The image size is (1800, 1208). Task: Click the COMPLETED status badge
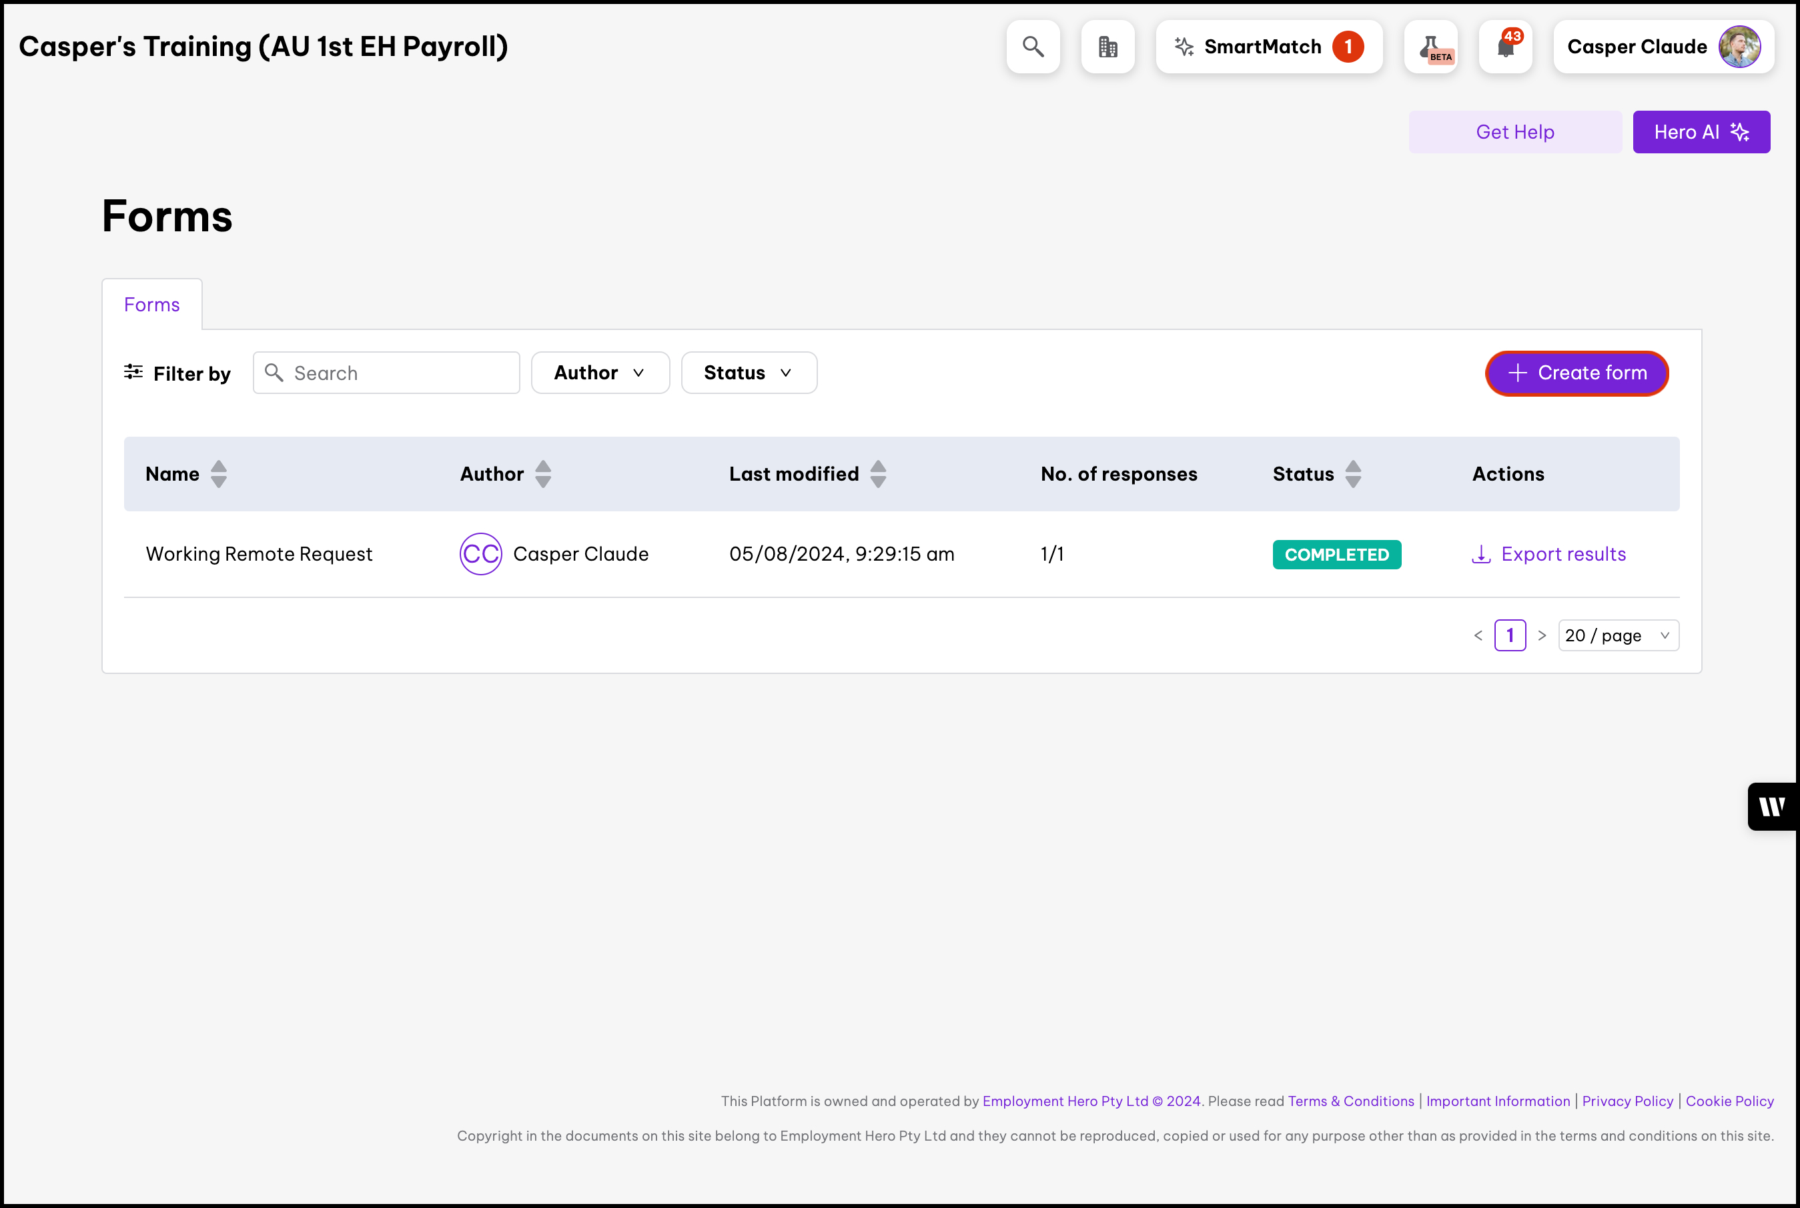[x=1337, y=555]
